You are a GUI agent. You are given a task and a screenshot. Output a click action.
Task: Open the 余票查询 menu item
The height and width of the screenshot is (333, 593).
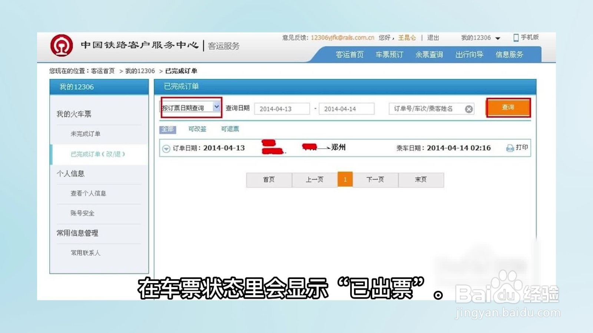429,54
